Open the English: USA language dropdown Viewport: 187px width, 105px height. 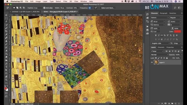[160, 43]
